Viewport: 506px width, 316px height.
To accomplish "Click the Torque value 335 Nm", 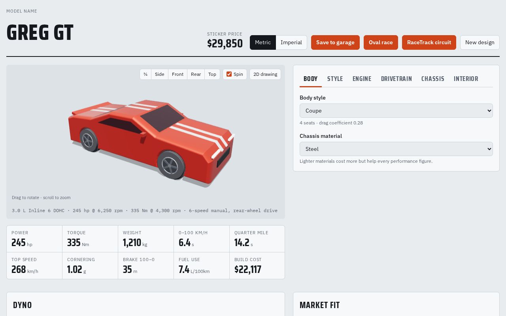I will pyautogui.click(x=78, y=243).
